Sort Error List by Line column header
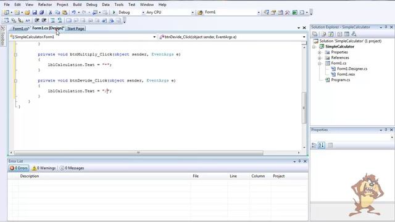This screenshot has height=222, width=395. click(233, 176)
